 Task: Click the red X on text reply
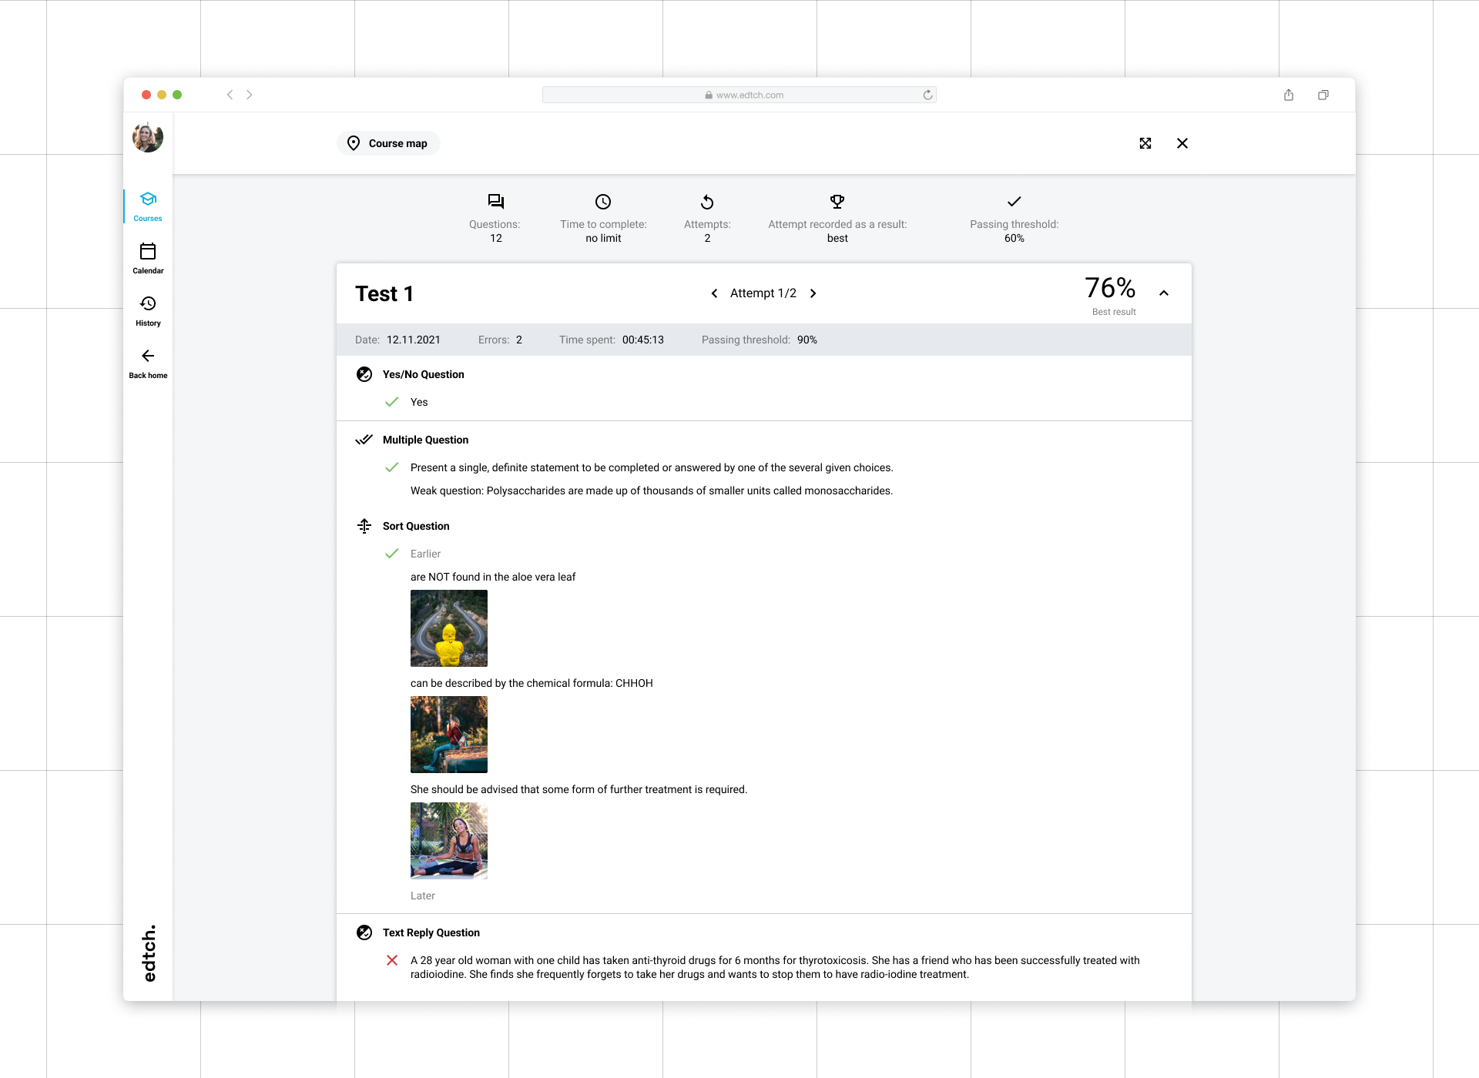[x=392, y=960]
